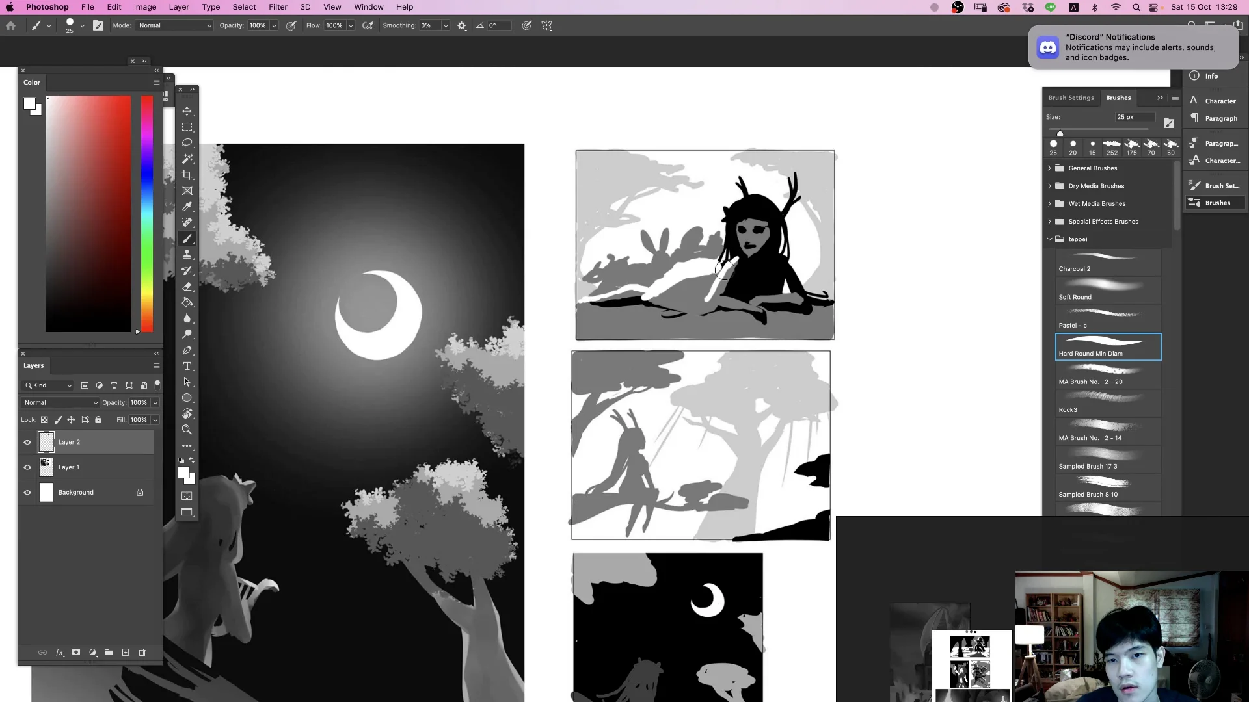
Task: Select the Crop tool
Action: tap(187, 175)
